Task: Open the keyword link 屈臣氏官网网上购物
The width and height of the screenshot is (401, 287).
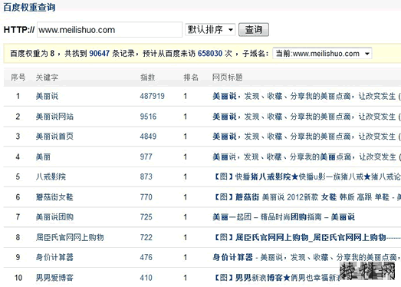Action: (x=70, y=237)
